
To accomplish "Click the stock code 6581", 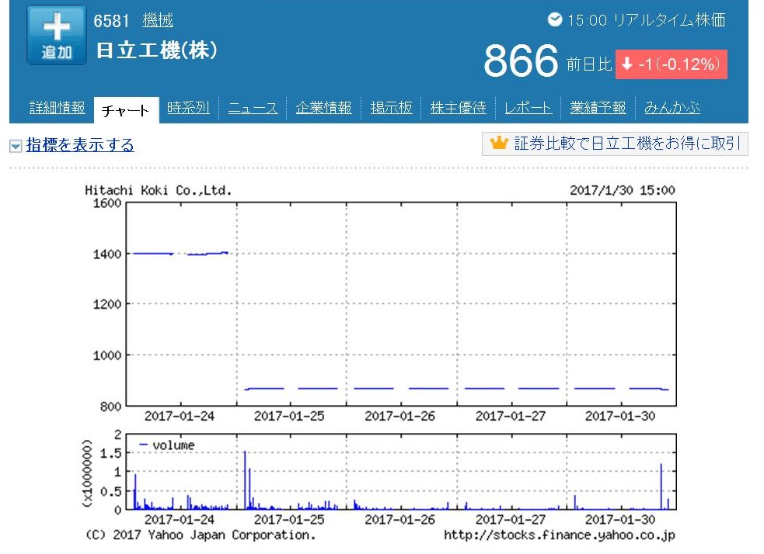I will tap(111, 21).
